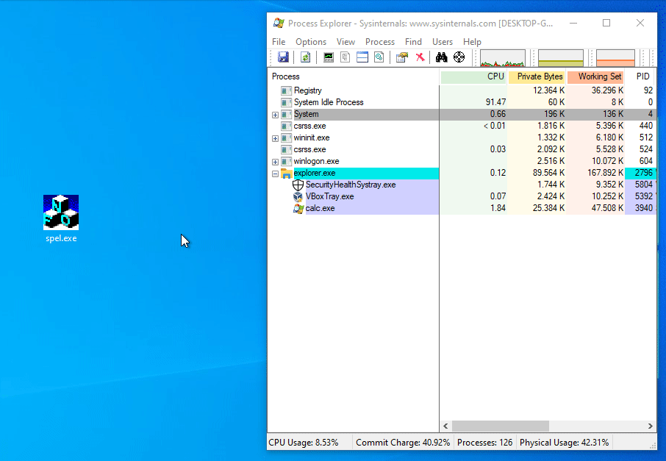Open System Information monitor icon
Screen dimensions: 666x461
click(x=329, y=57)
